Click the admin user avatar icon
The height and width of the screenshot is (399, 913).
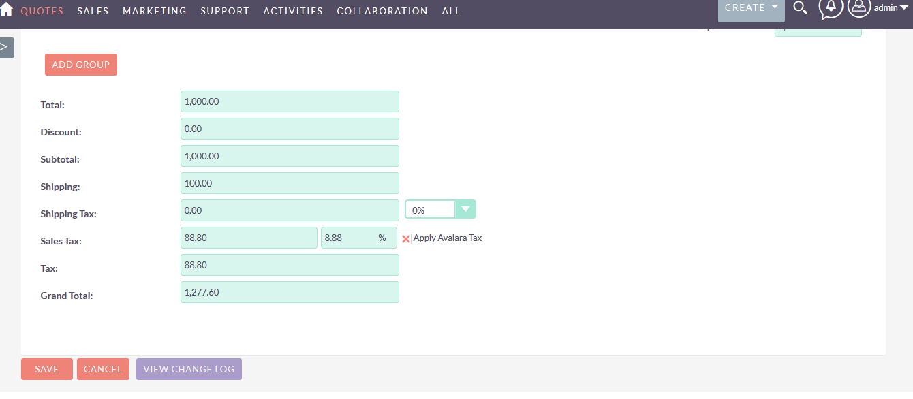[x=858, y=7]
